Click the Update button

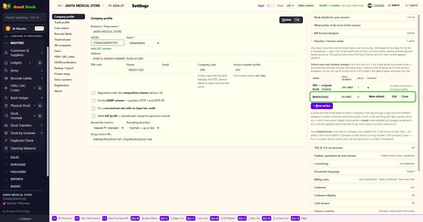[291, 20]
